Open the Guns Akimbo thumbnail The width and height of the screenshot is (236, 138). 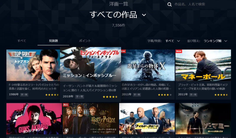(x=34, y=119)
